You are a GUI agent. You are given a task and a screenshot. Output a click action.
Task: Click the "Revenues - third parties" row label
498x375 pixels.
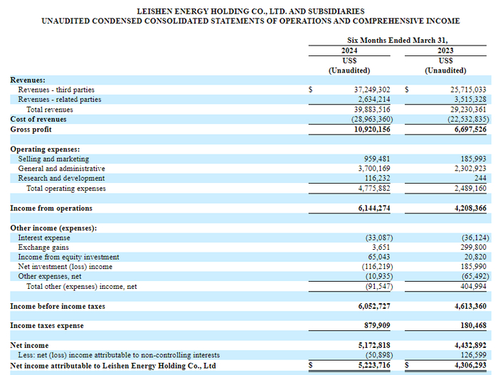pyautogui.click(x=56, y=90)
